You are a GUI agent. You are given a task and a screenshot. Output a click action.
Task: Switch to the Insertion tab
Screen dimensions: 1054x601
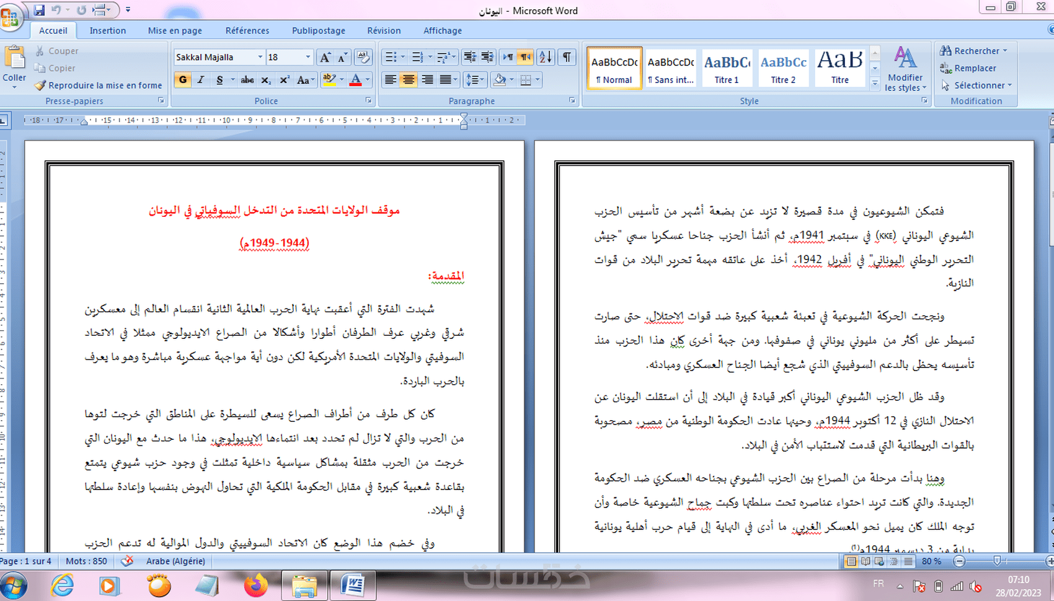[x=108, y=30]
